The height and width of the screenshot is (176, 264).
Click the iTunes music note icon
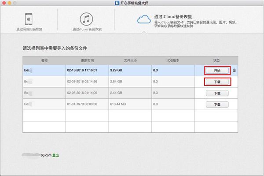tap(86, 19)
